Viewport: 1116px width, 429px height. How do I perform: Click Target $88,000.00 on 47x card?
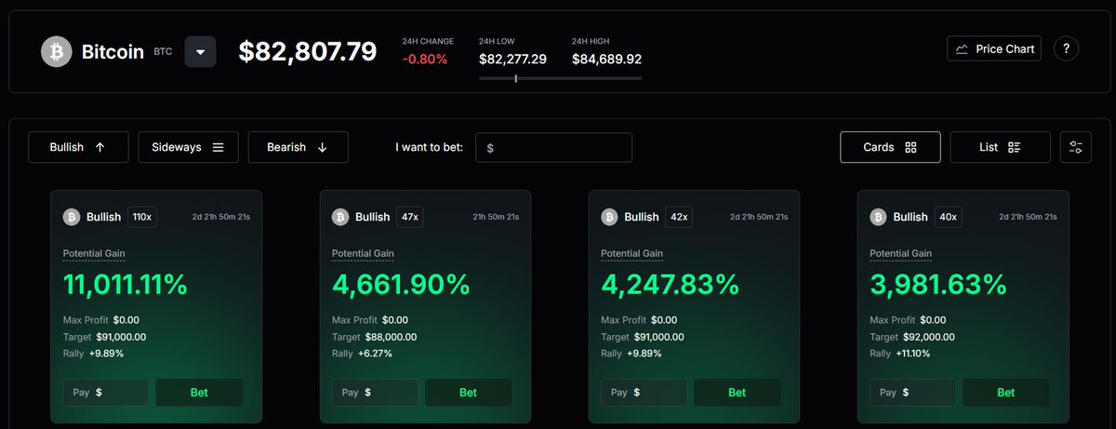(374, 337)
